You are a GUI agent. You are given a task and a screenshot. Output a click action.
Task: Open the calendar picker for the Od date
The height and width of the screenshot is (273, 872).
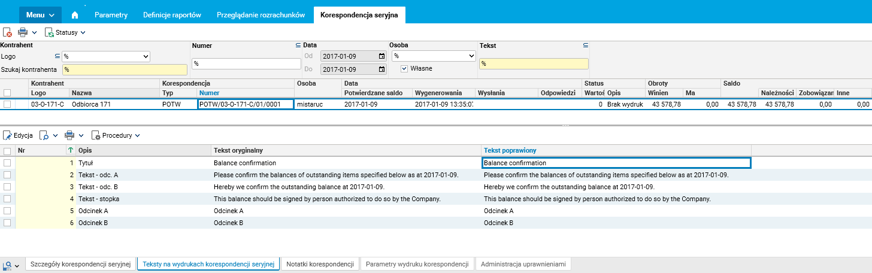point(381,56)
